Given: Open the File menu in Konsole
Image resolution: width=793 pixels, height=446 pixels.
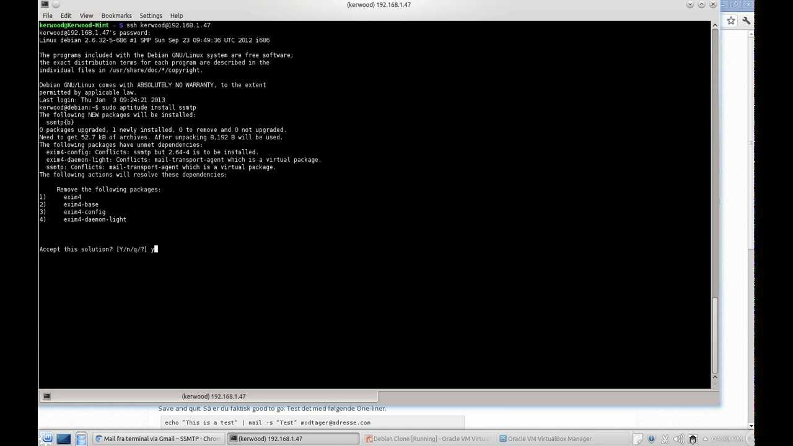Looking at the screenshot, I should (47, 15).
